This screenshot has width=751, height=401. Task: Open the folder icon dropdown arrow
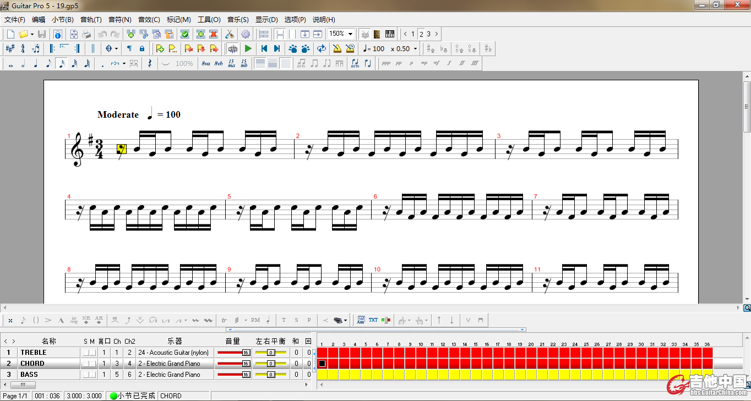(32, 34)
